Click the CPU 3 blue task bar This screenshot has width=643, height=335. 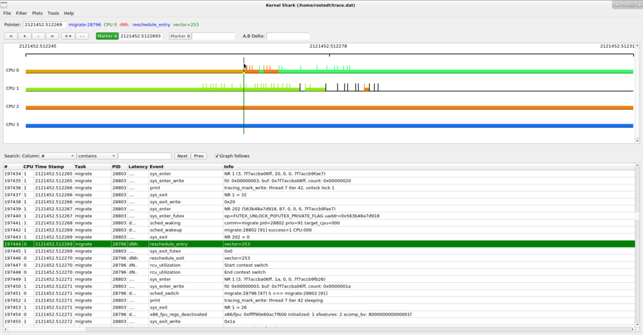329,126
